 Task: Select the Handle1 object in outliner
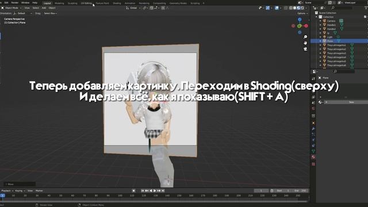(x=331, y=25)
